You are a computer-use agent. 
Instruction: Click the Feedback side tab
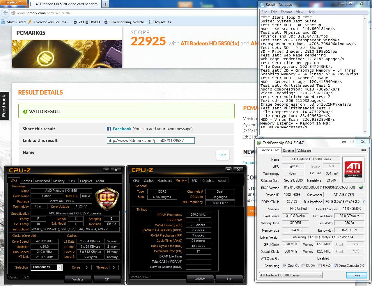click(x=4, y=106)
